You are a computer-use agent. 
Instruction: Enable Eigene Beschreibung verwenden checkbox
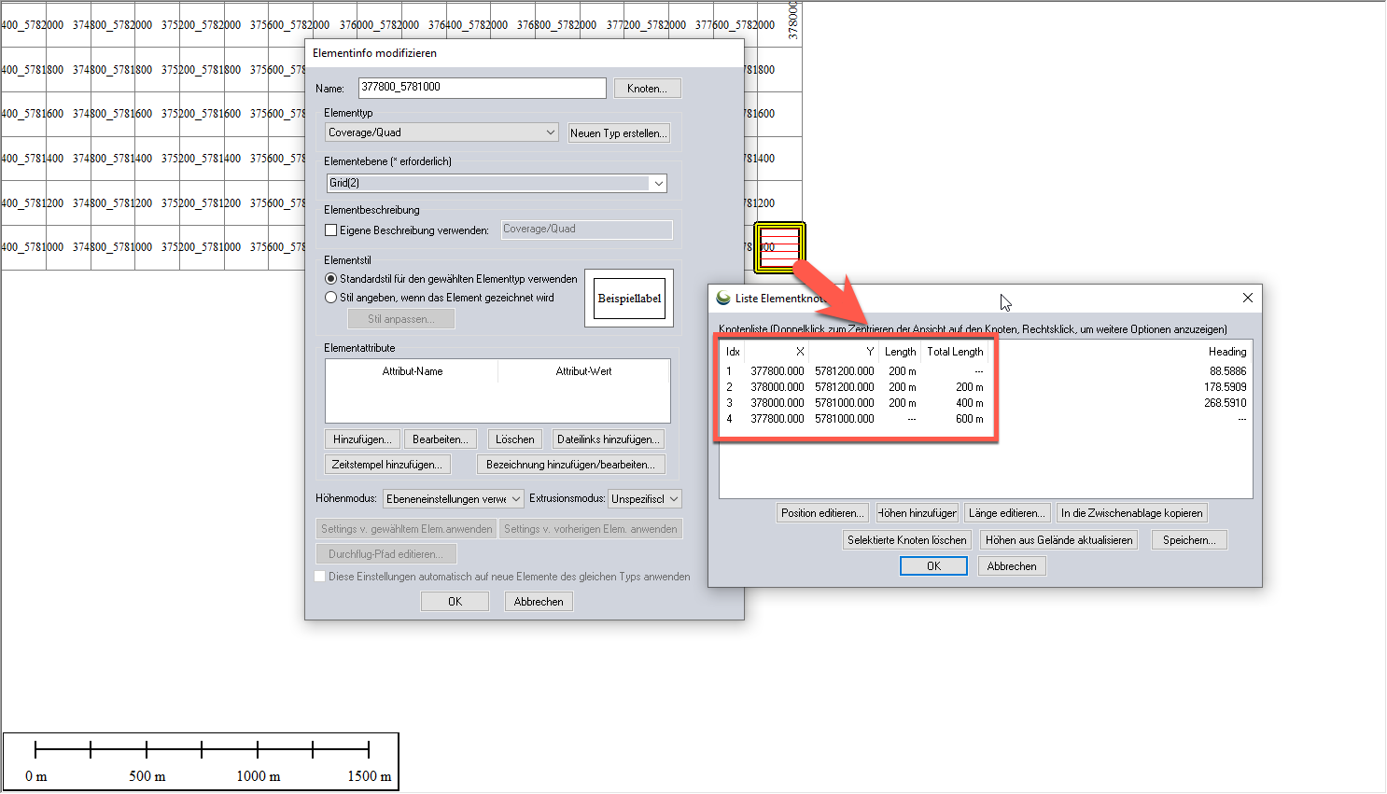[x=330, y=230]
